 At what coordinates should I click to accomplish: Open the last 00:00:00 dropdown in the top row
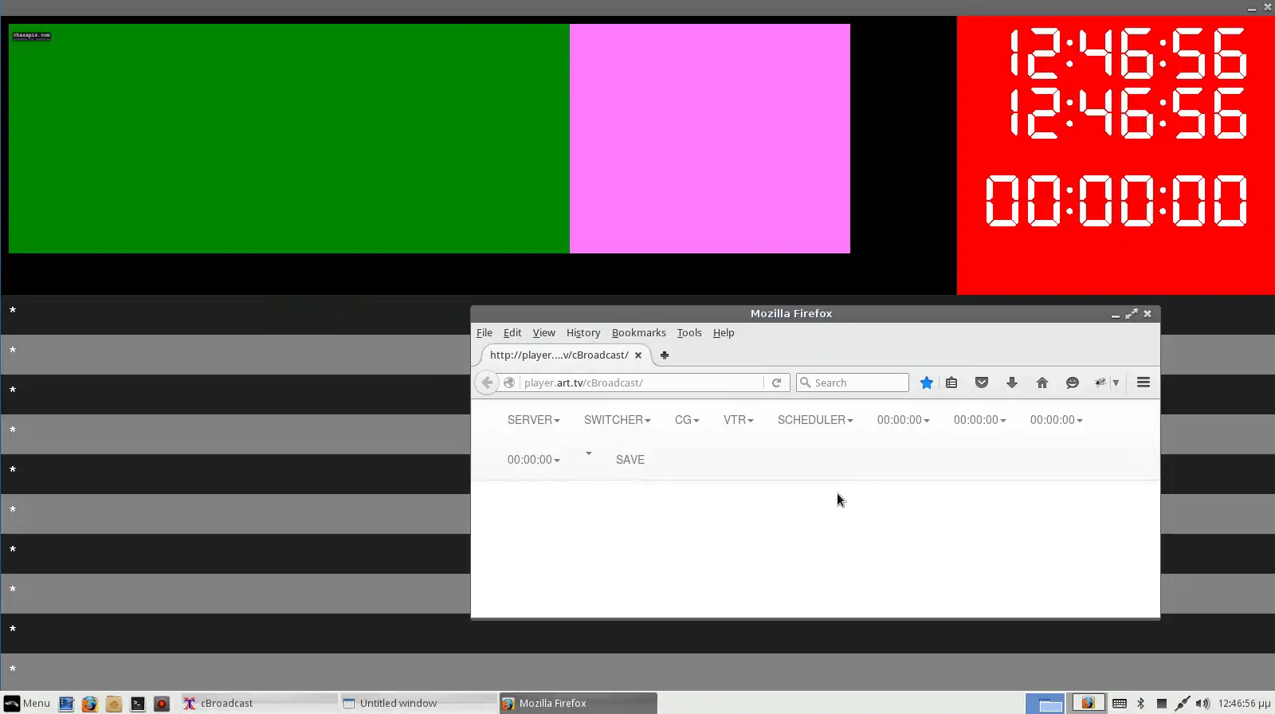point(1057,420)
